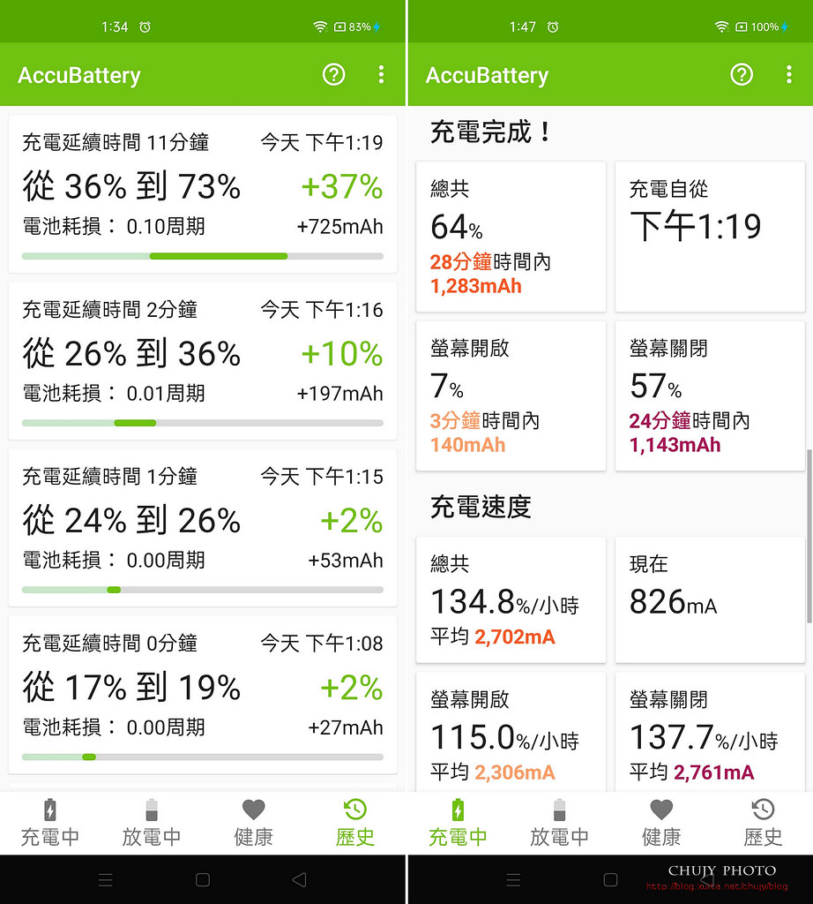The image size is (813, 904).
Task: Open help icon on left AccuBattery header
Action: point(333,75)
